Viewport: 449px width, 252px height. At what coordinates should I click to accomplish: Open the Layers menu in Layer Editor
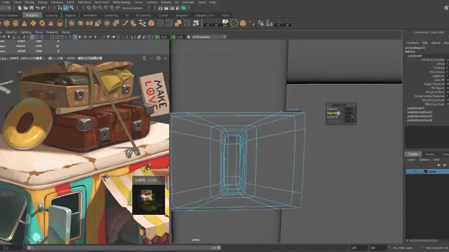(x=411, y=160)
